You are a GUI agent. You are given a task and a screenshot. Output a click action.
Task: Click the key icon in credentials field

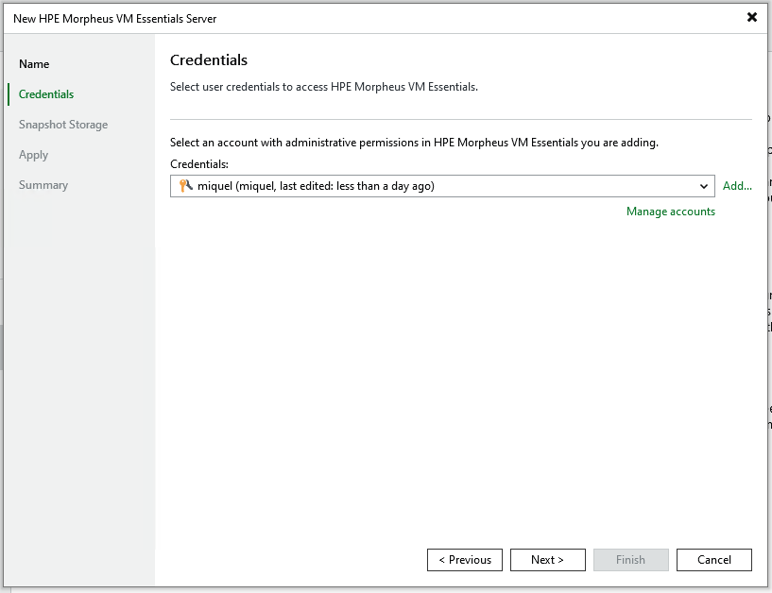tap(185, 185)
